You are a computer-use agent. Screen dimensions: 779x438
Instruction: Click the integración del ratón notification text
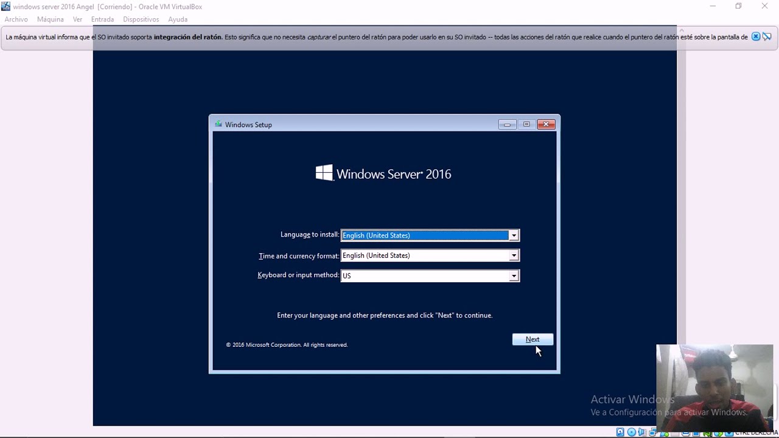tap(187, 37)
